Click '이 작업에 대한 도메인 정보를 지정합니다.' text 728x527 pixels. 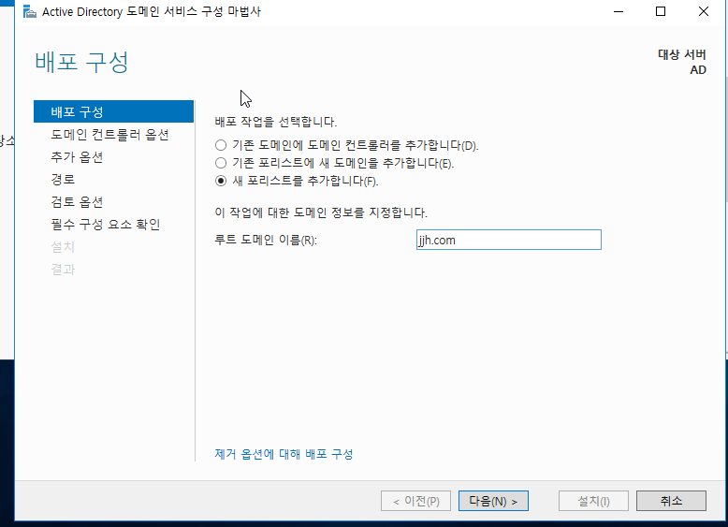[x=321, y=212]
